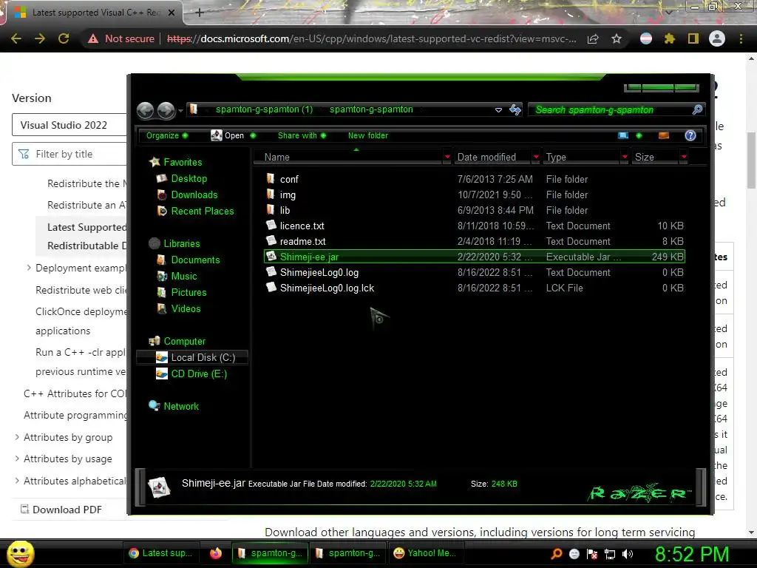This screenshot has height=568, width=757.
Task: Select the conf folder icon
Action: click(x=271, y=179)
